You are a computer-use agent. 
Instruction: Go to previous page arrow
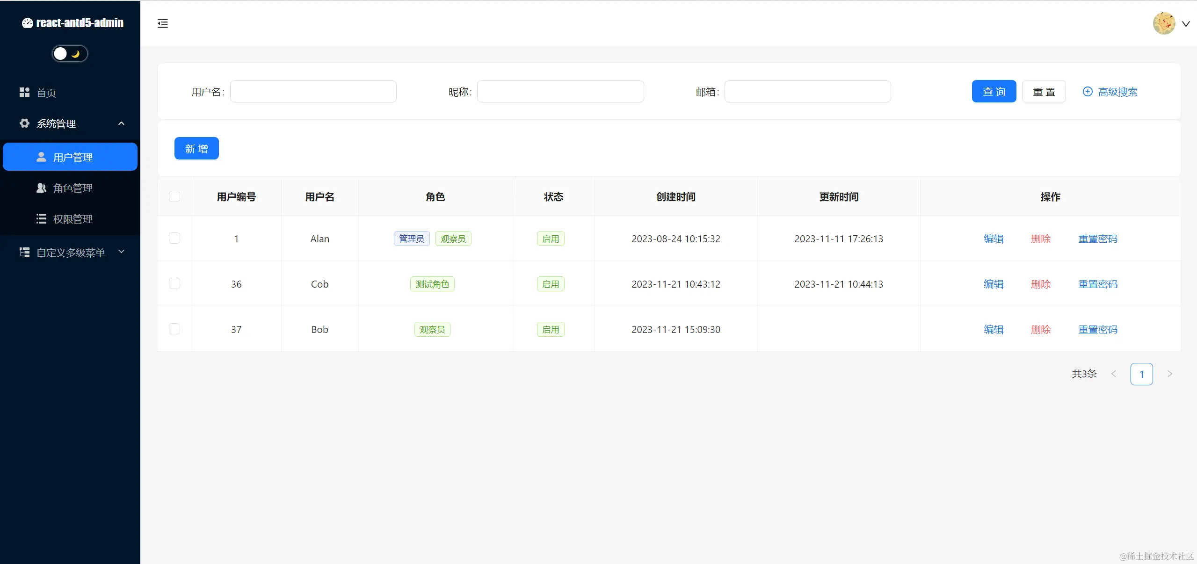click(1114, 374)
